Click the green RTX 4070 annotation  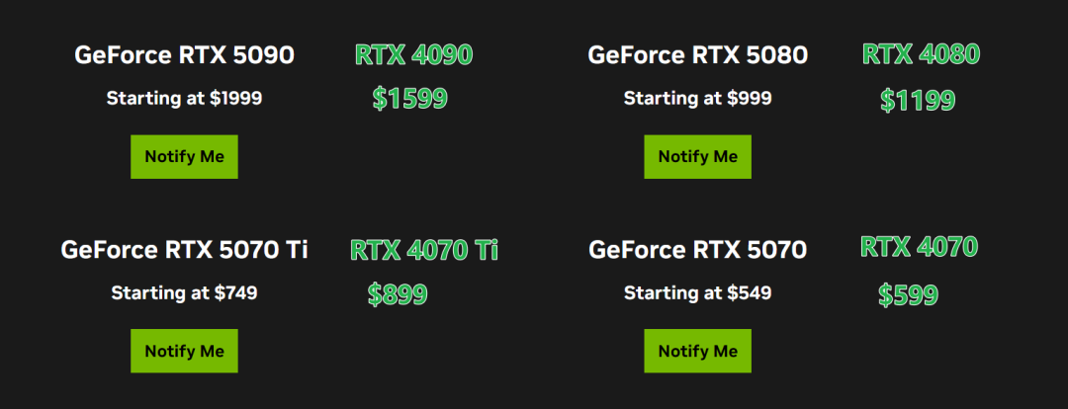point(919,247)
